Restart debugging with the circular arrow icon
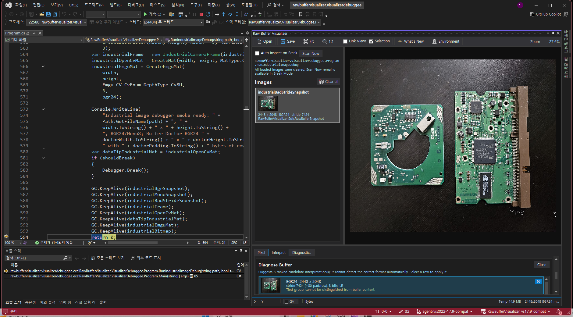Viewport: 573px width, 317px height. click(x=208, y=14)
